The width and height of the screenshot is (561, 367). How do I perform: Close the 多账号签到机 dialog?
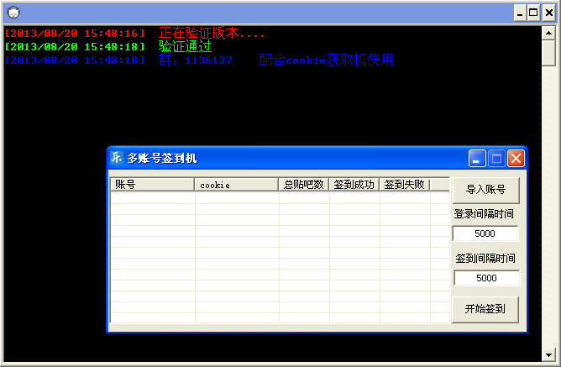(x=516, y=158)
